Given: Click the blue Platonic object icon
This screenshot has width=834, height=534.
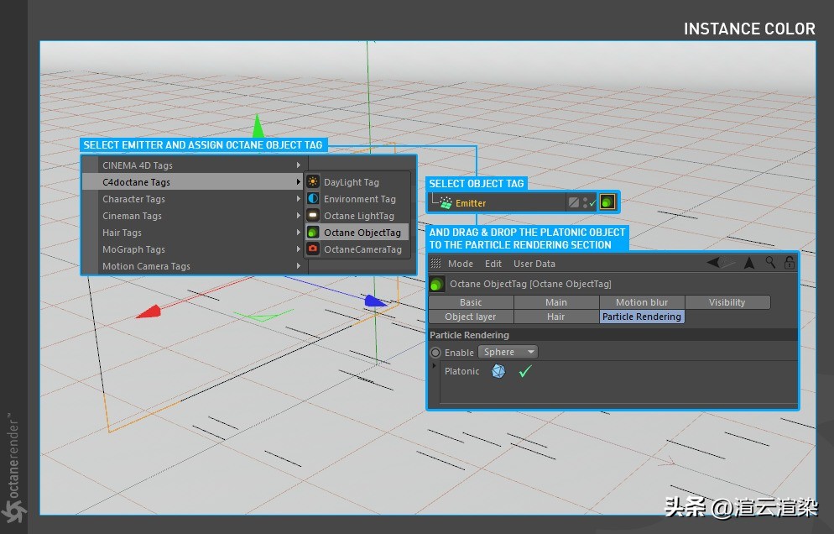Looking at the screenshot, I should pos(498,371).
